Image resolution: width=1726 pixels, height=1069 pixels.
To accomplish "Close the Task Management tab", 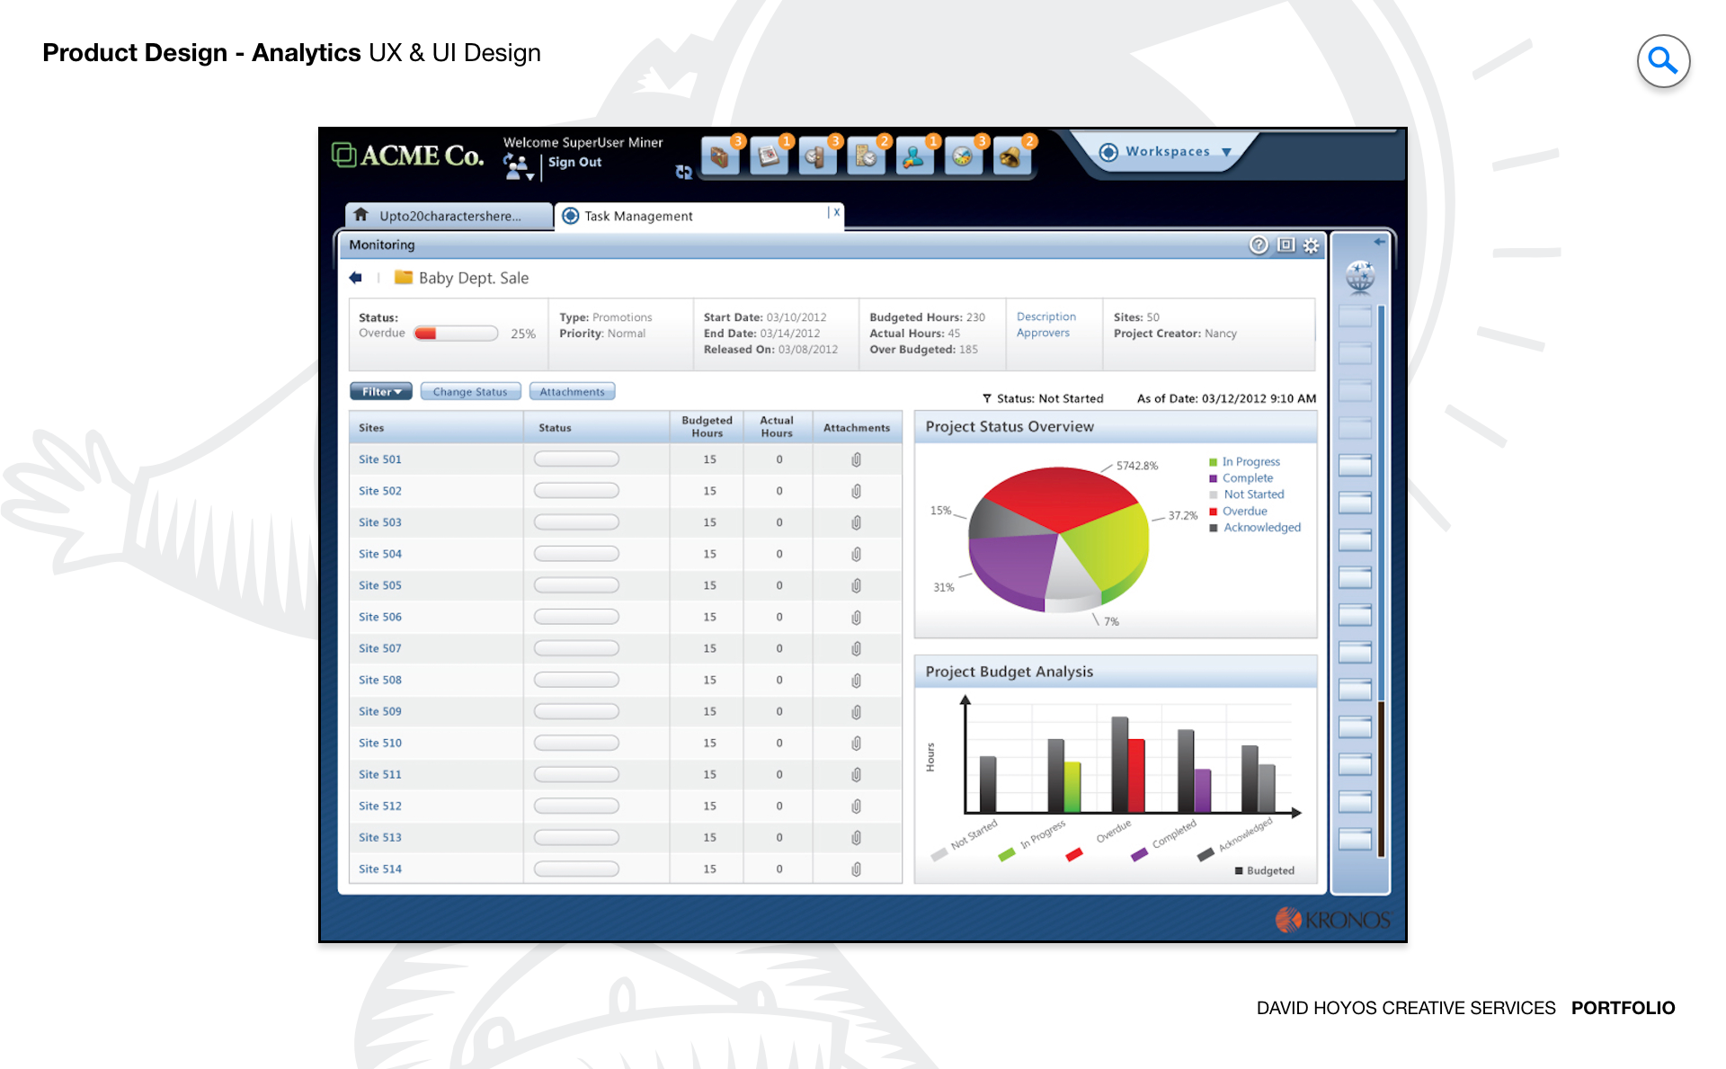I will tap(836, 212).
